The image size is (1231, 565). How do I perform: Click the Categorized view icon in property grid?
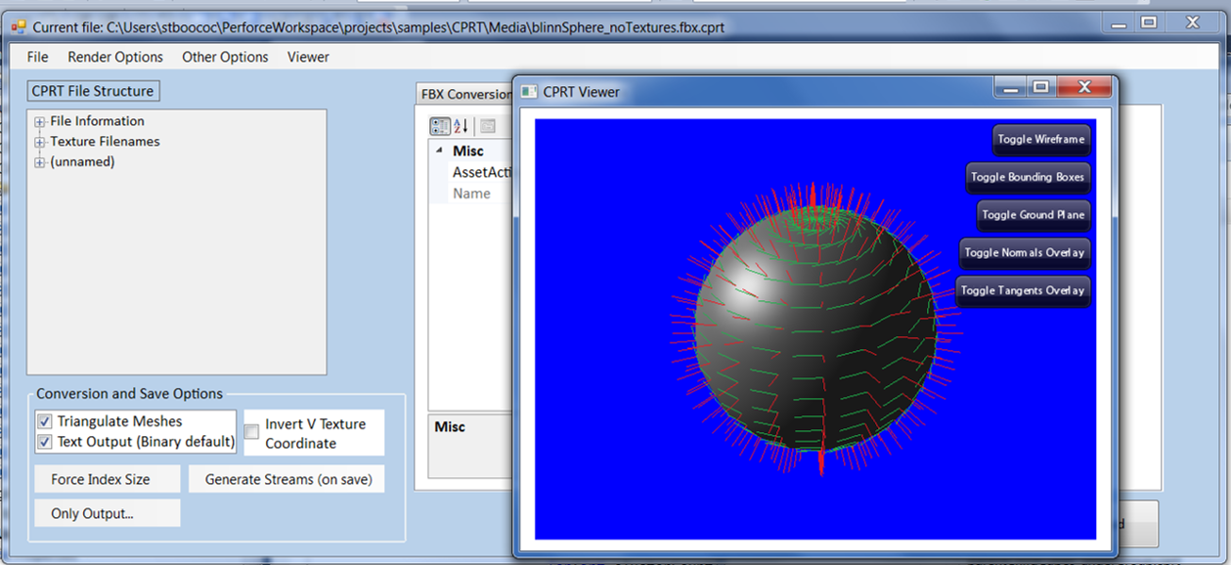pos(440,126)
